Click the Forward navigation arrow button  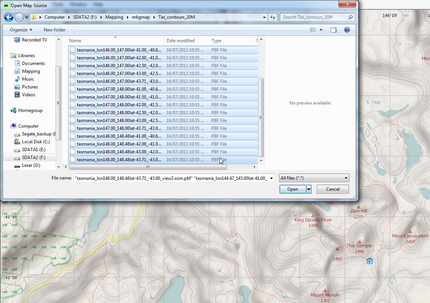[19, 17]
